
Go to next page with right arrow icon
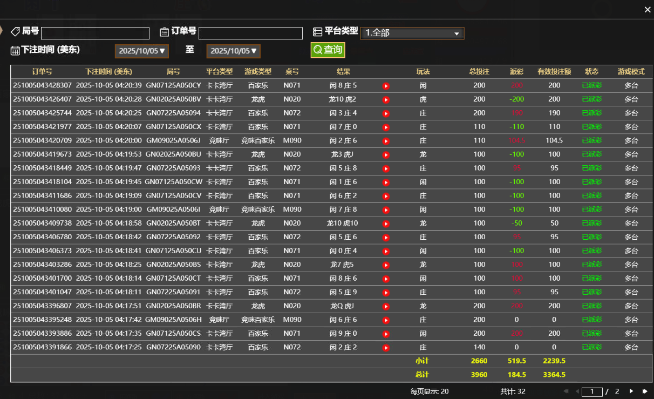tap(631, 391)
